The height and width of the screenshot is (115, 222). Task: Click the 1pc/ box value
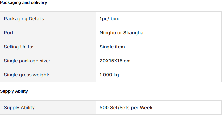(109, 19)
